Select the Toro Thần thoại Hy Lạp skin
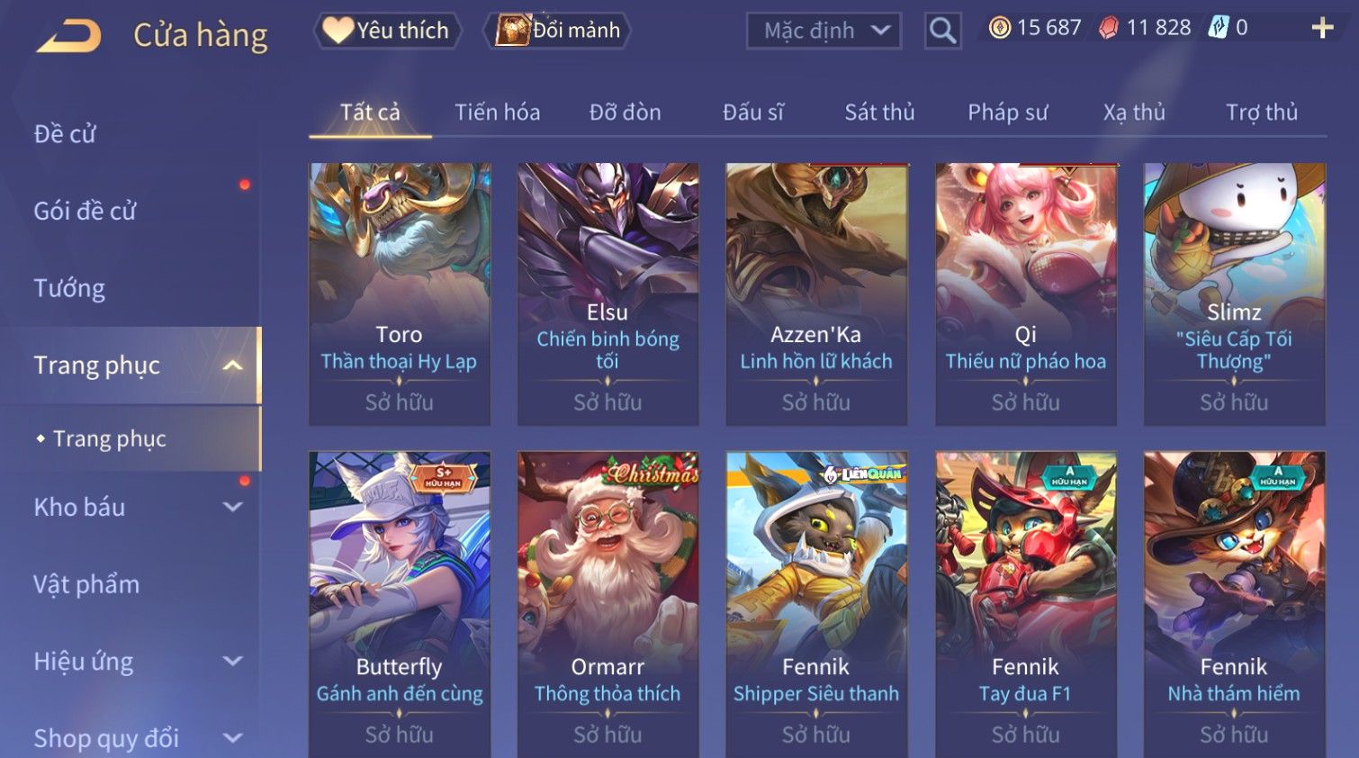This screenshot has width=1359, height=758. tap(400, 293)
